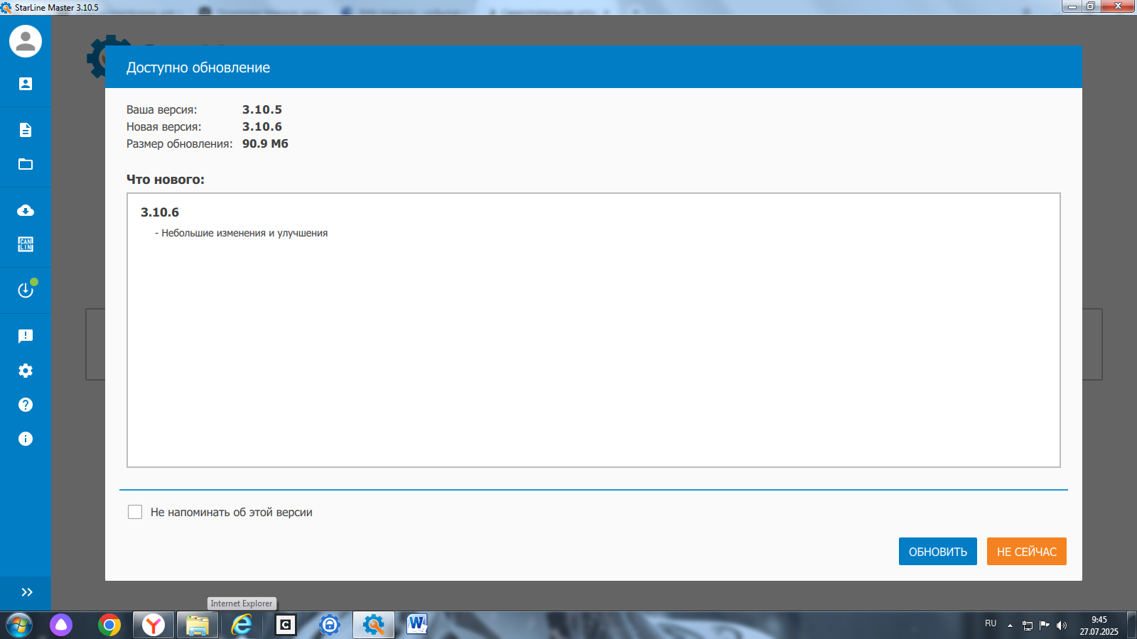
Task: Show hidden tray icons arrow
Action: click(x=1010, y=626)
